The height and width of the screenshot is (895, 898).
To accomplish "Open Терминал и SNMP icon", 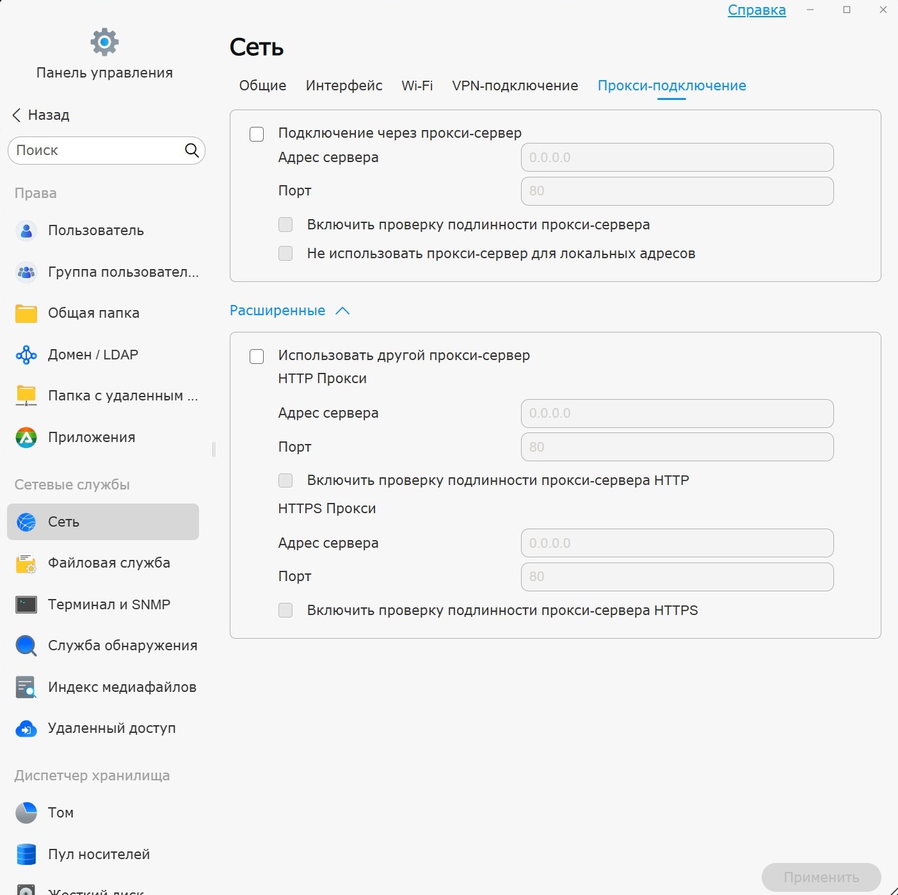I will tap(26, 605).
